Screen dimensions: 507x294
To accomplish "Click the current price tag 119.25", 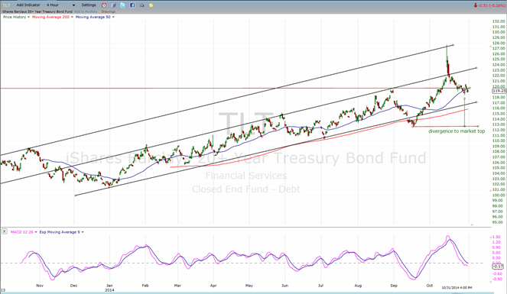I will tap(499, 91).
